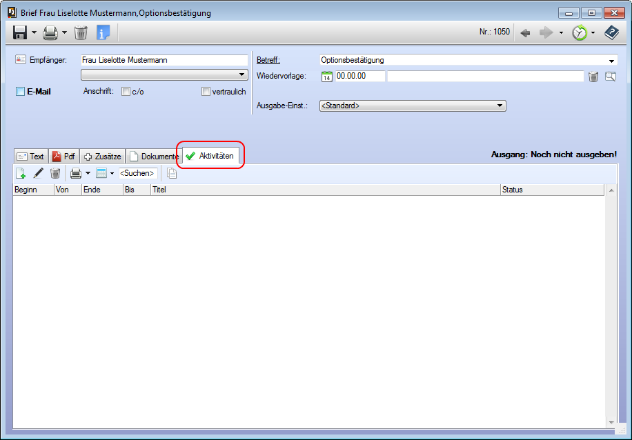The image size is (632, 440).
Task: Click the underlined Betreff label
Action: [x=268, y=60]
